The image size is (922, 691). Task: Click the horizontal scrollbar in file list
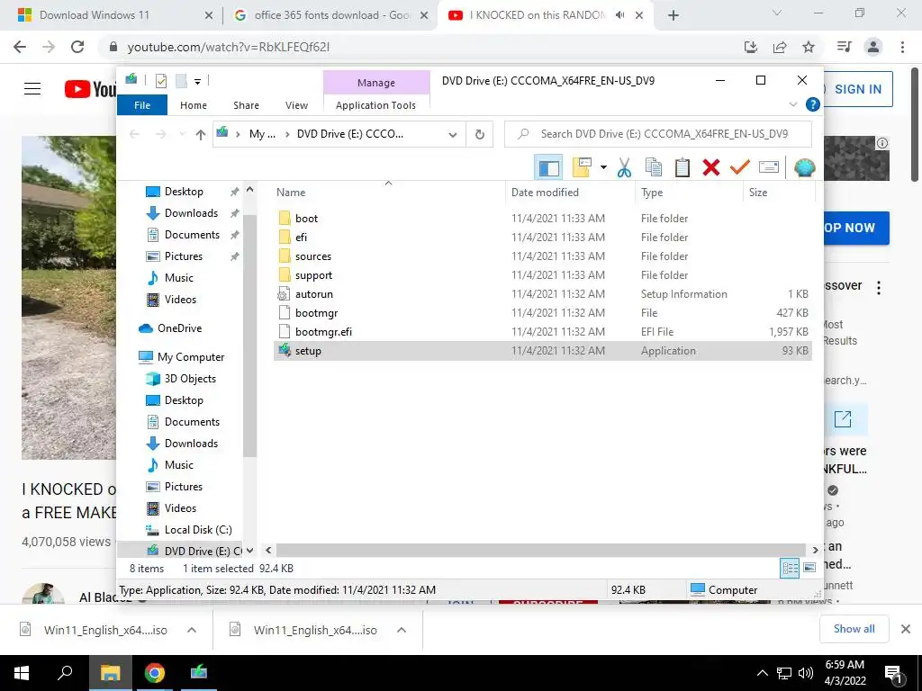click(541, 551)
